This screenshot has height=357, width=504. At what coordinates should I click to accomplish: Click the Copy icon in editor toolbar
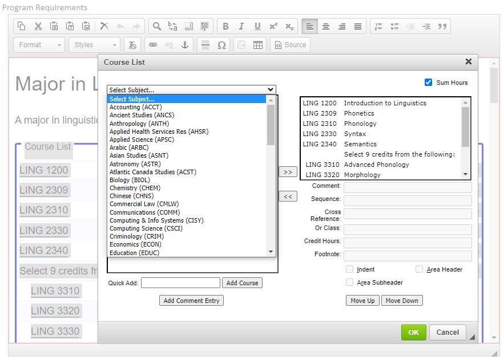(22, 26)
